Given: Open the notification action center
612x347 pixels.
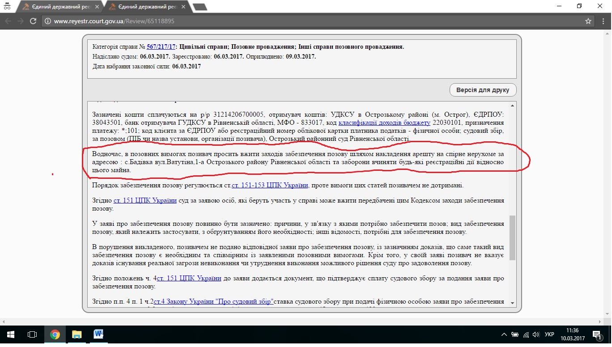Looking at the screenshot, I should pos(596,334).
